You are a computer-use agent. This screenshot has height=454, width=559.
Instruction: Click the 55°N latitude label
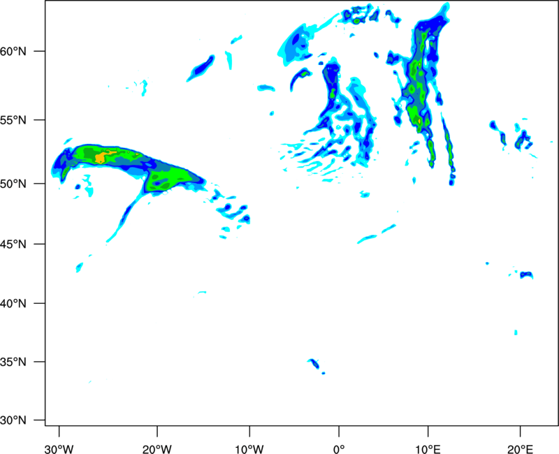coord(13,120)
